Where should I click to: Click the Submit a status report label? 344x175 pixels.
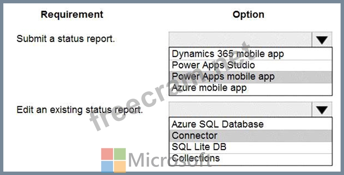point(66,39)
